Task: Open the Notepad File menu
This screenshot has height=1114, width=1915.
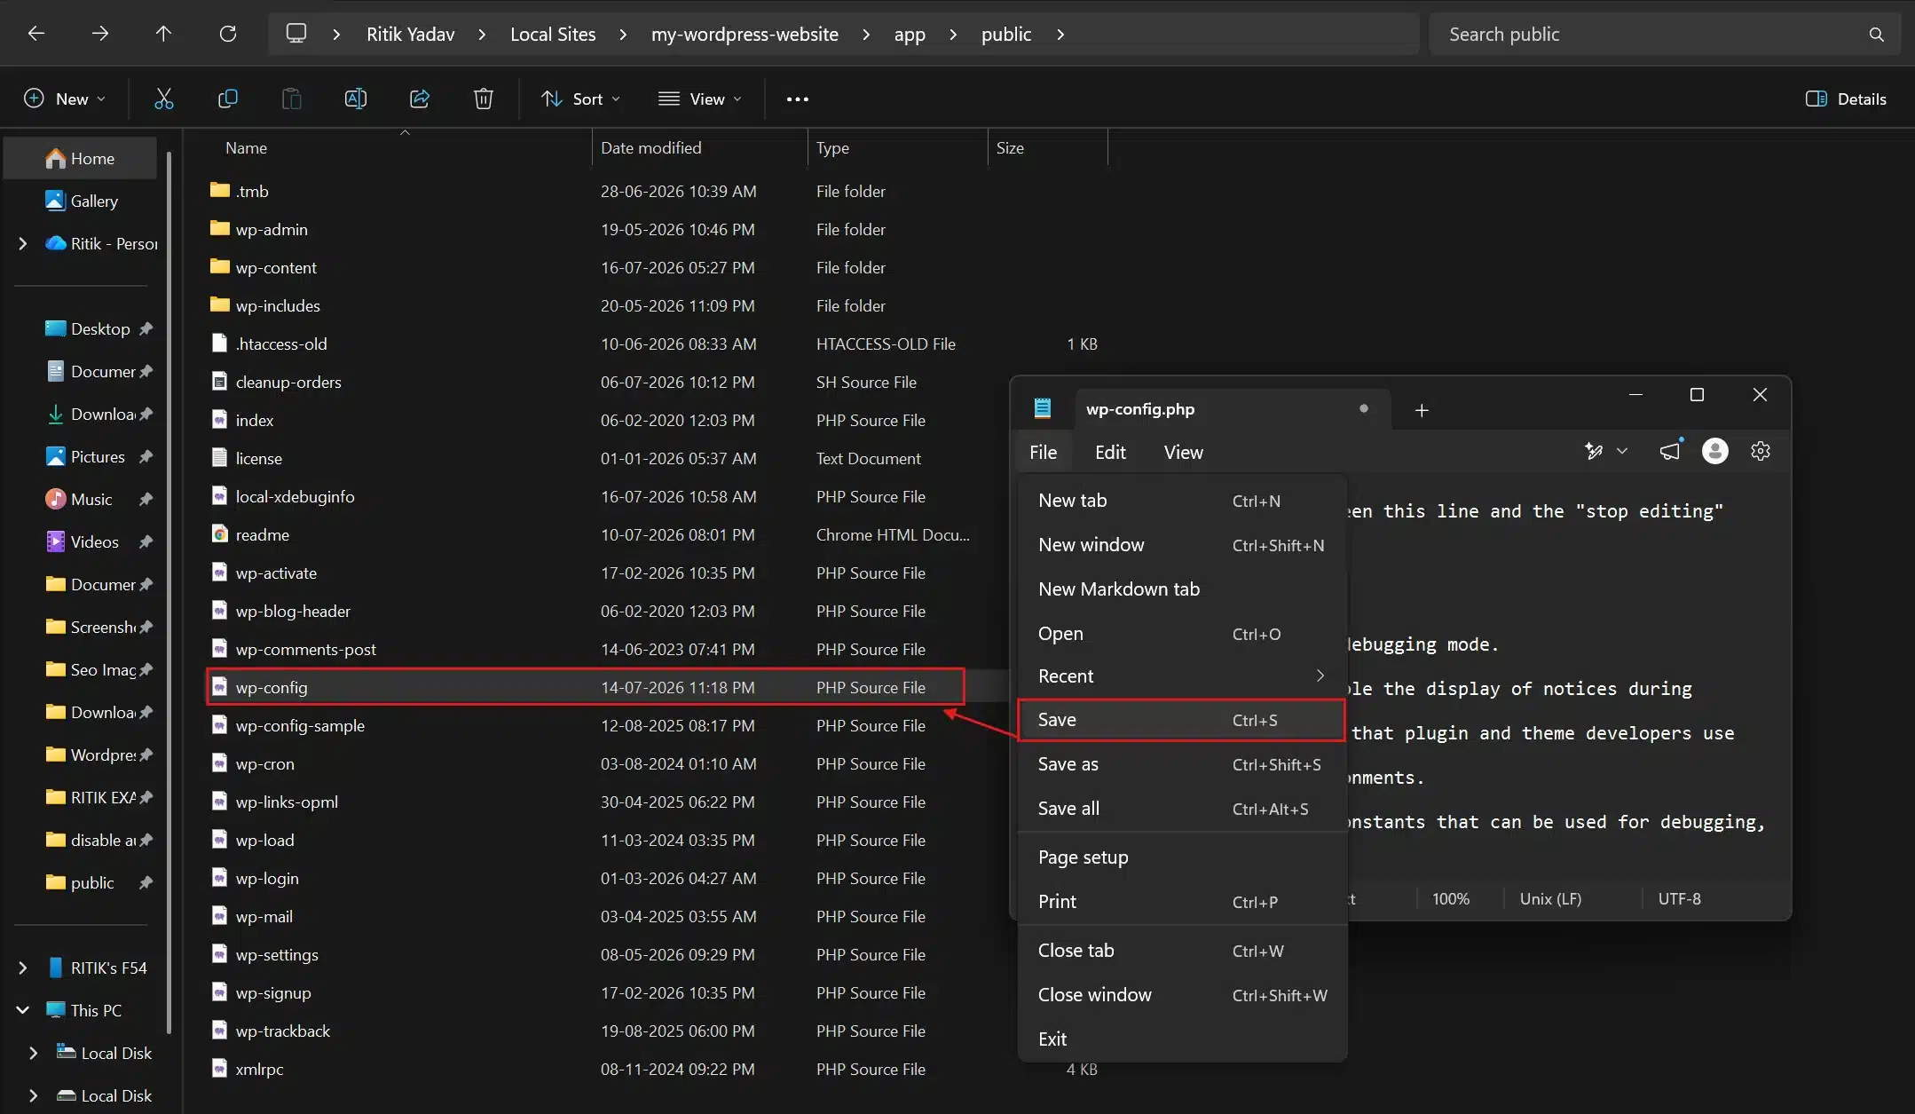Action: tap(1044, 452)
